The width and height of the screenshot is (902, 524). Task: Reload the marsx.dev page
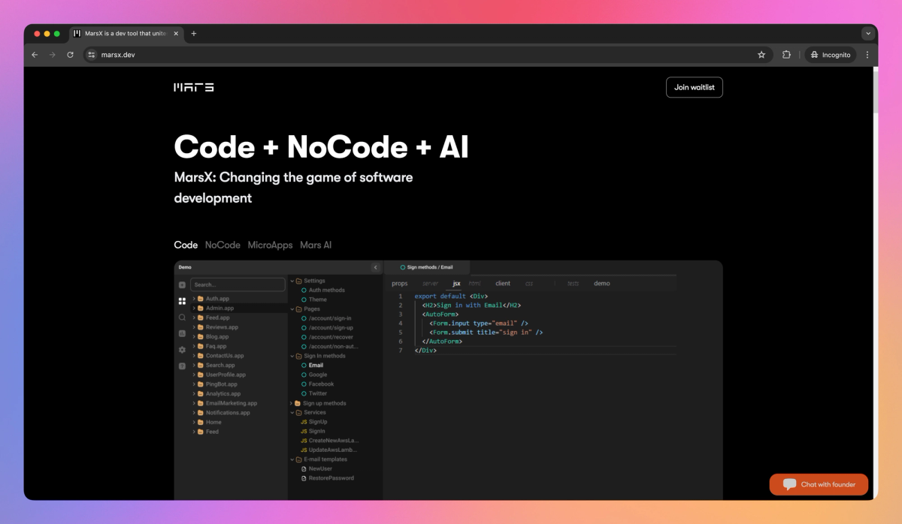tap(71, 55)
